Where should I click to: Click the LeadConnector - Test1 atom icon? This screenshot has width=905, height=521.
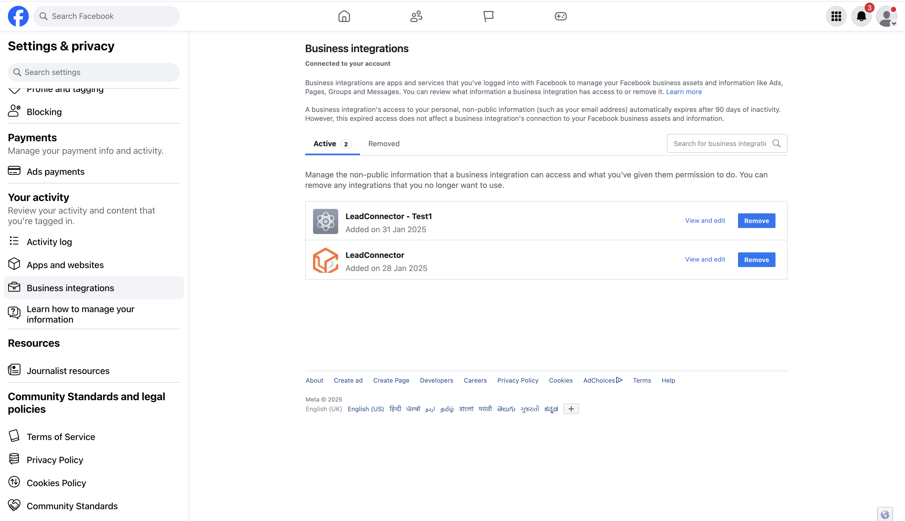325,221
